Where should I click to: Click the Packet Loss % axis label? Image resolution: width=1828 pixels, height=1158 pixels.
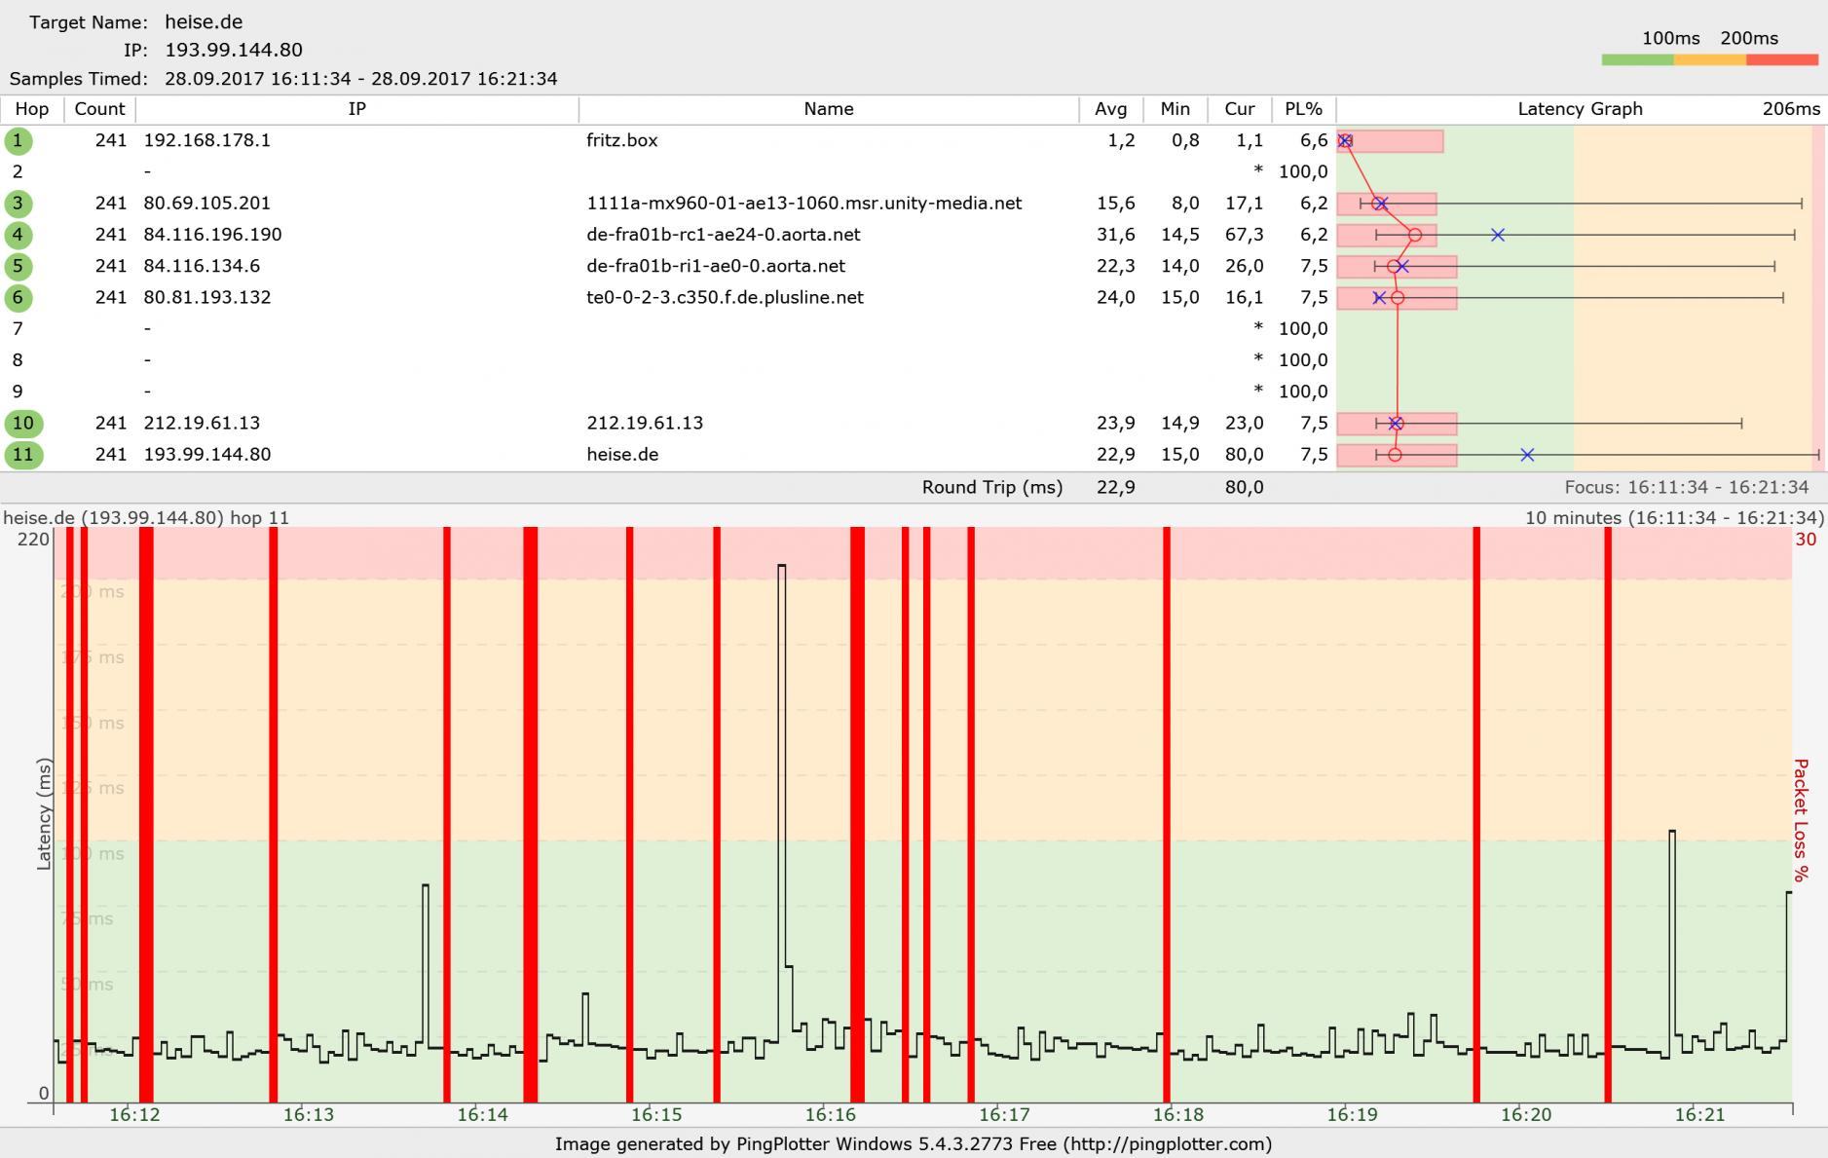[x=1801, y=820]
